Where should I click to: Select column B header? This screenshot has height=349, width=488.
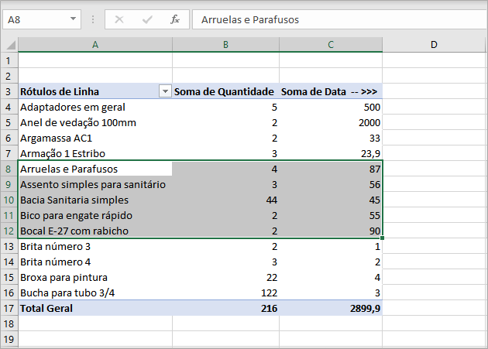pyautogui.click(x=225, y=44)
